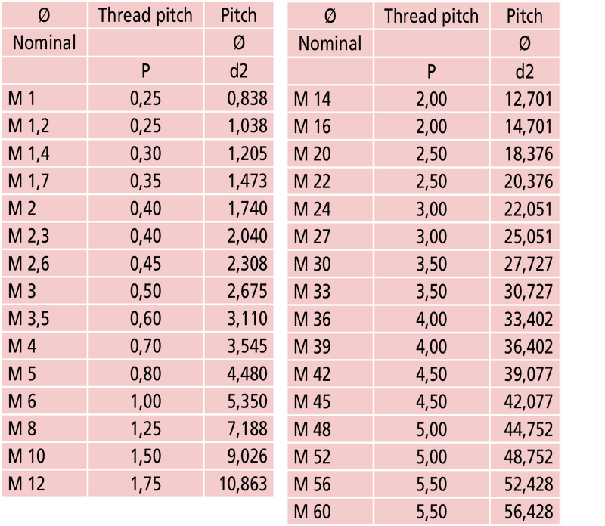This screenshot has height=526, width=605.
Task: Select the M 39 nominal cell
Action: click(x=312, y=346)
